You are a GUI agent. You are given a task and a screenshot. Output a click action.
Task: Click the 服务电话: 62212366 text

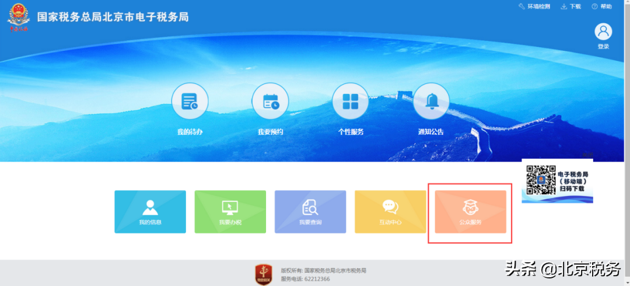click(x=305, y=279)
